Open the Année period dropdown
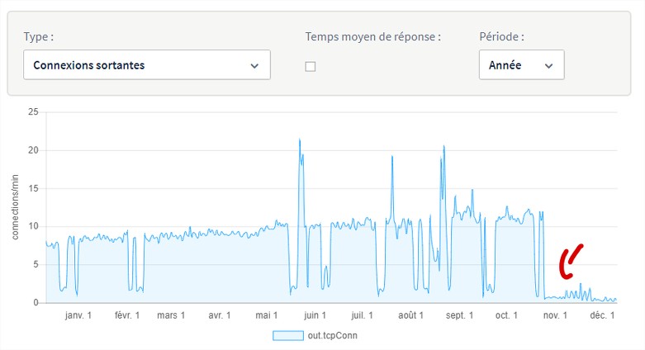This screenshot has width=645, height=350. tap(522, 64)
